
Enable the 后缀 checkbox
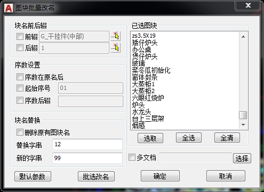coord(20,47)
